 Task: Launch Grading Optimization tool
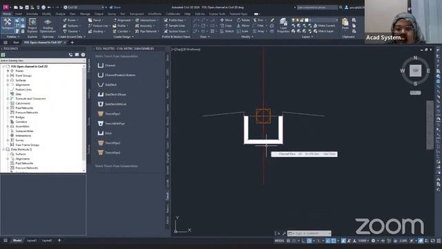[x=48, y=26]
